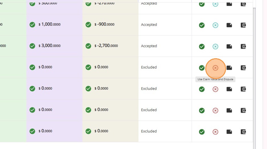267x149 pixels.
Task: Open the note icon in the $1,000 row
Action: click(229, 25)
